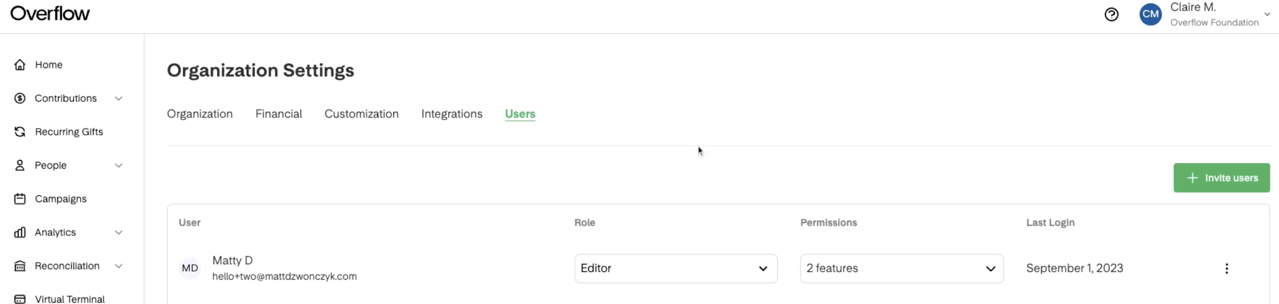Click the People person icon

tap(20, 166)
